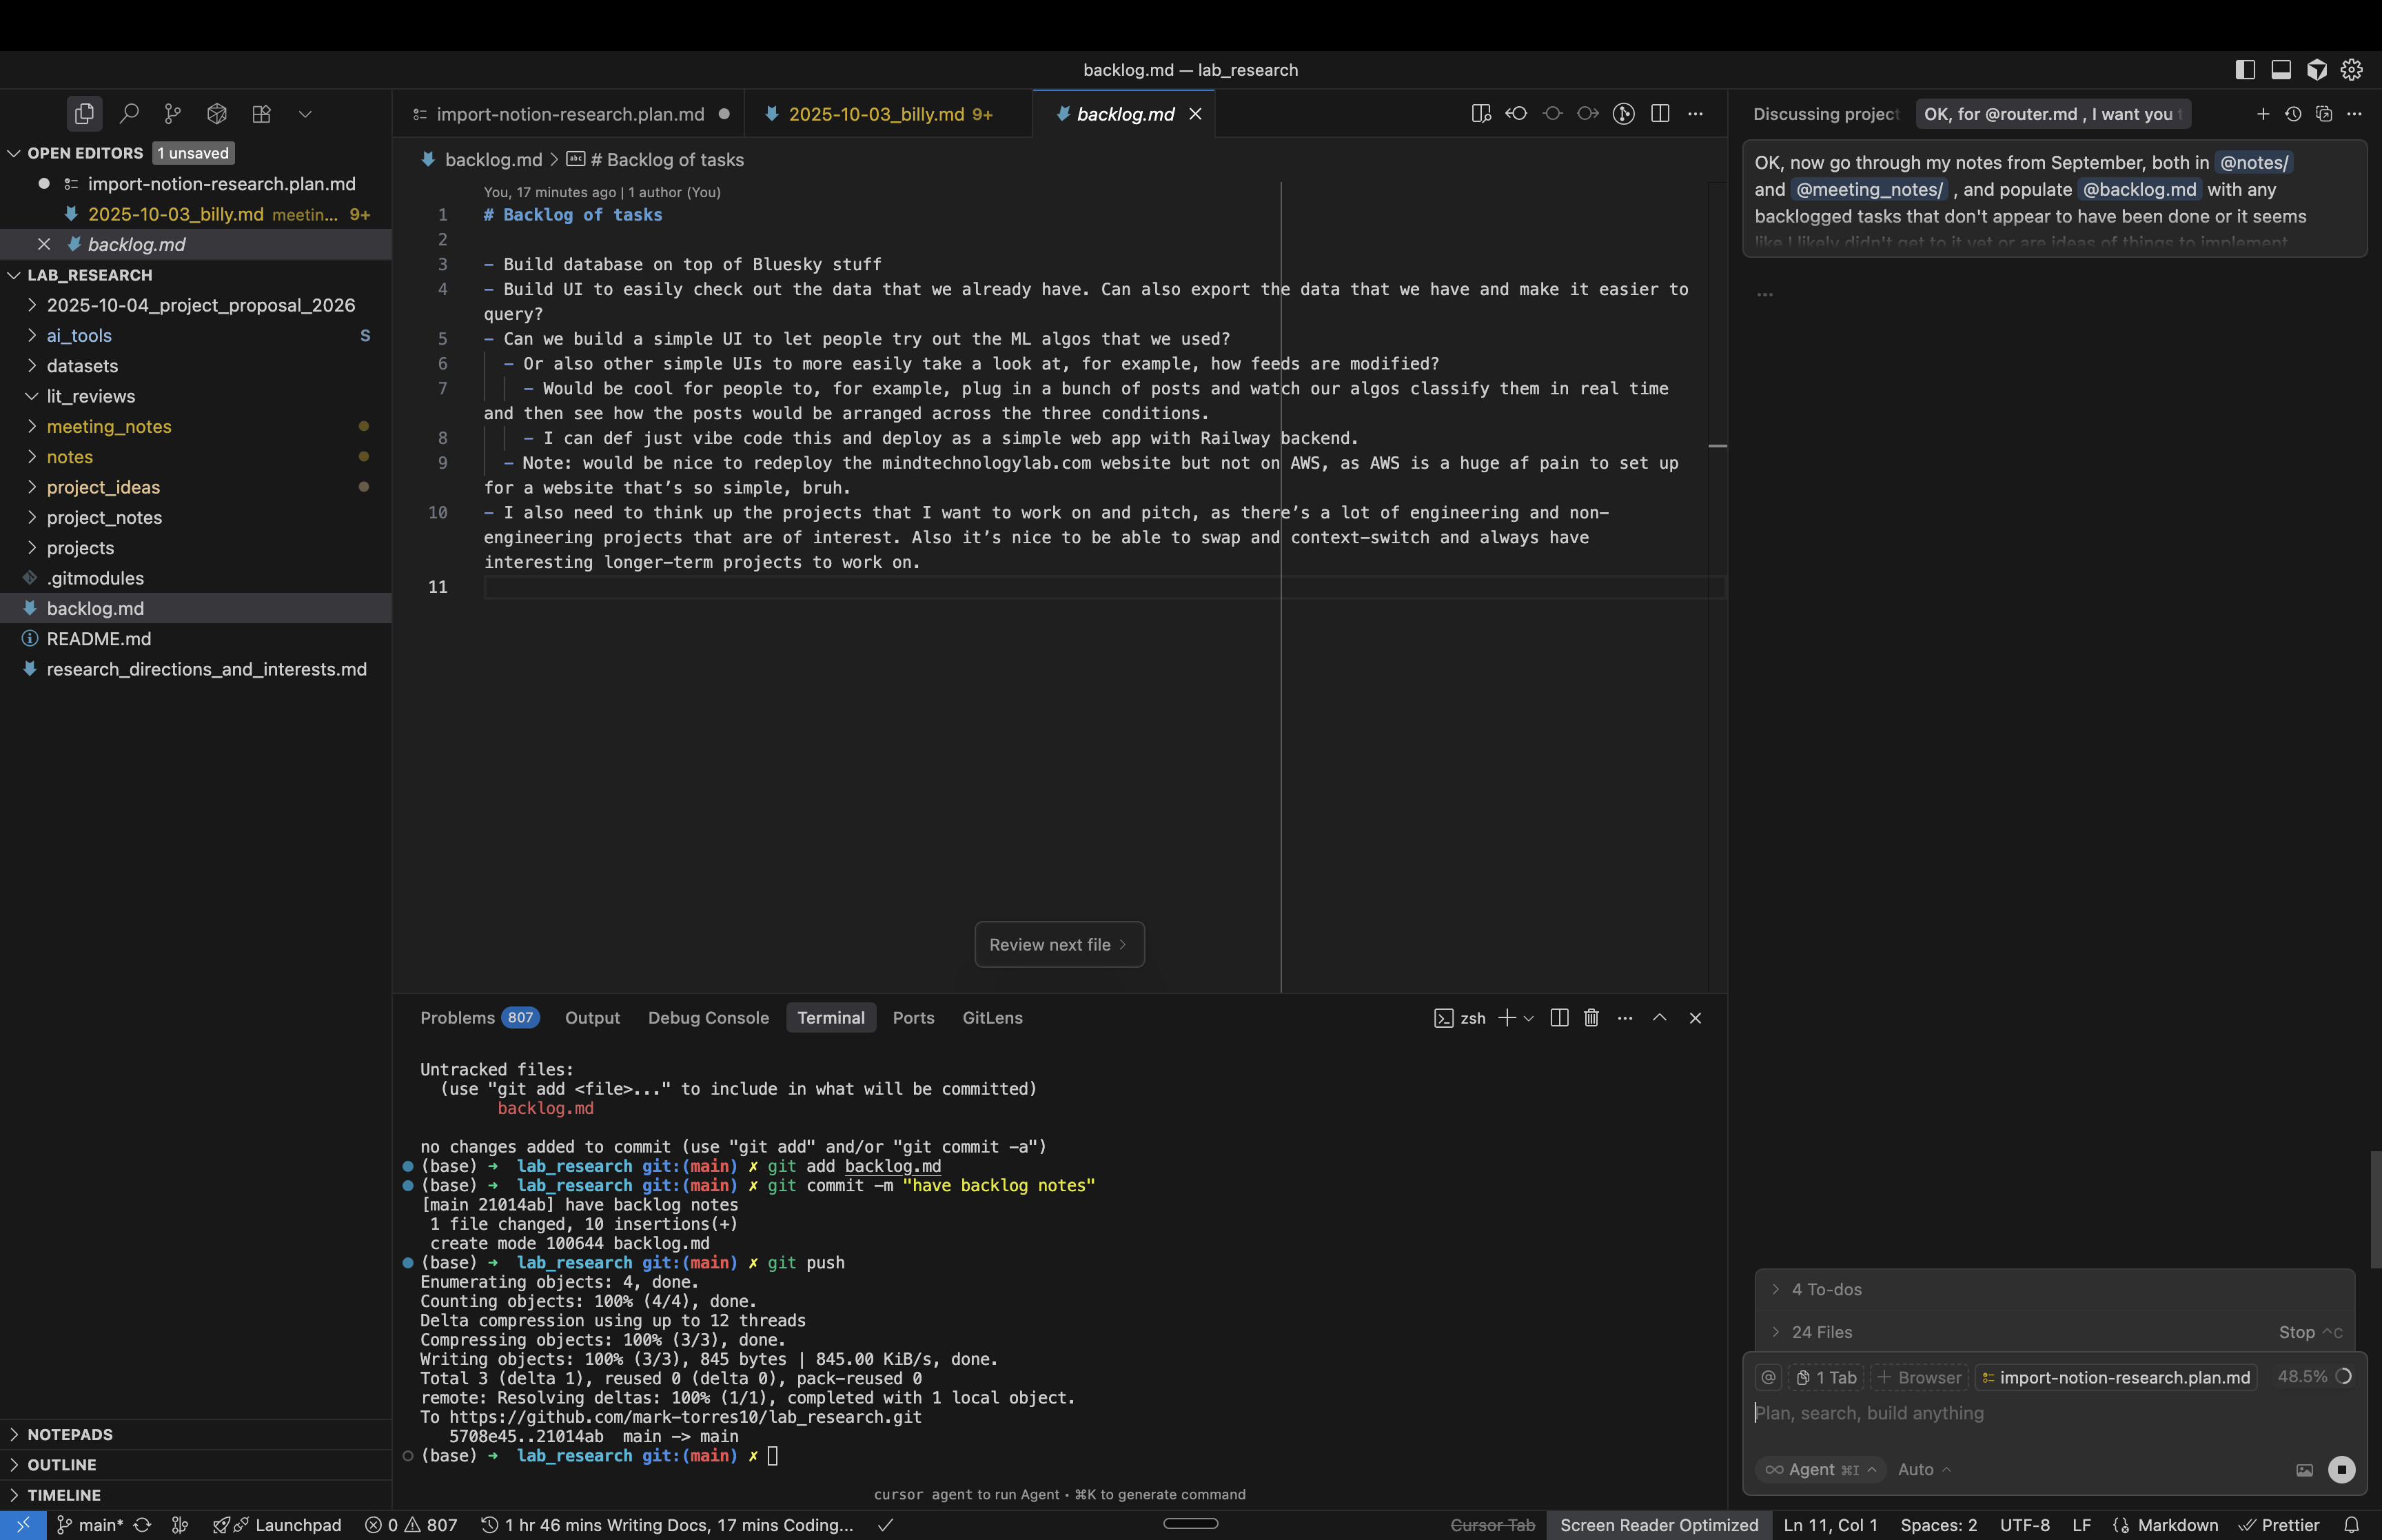This screenshot has height=1540, width=2382.
Task: Click the Split Terminal icon
Action: tap(1558, 1018)
